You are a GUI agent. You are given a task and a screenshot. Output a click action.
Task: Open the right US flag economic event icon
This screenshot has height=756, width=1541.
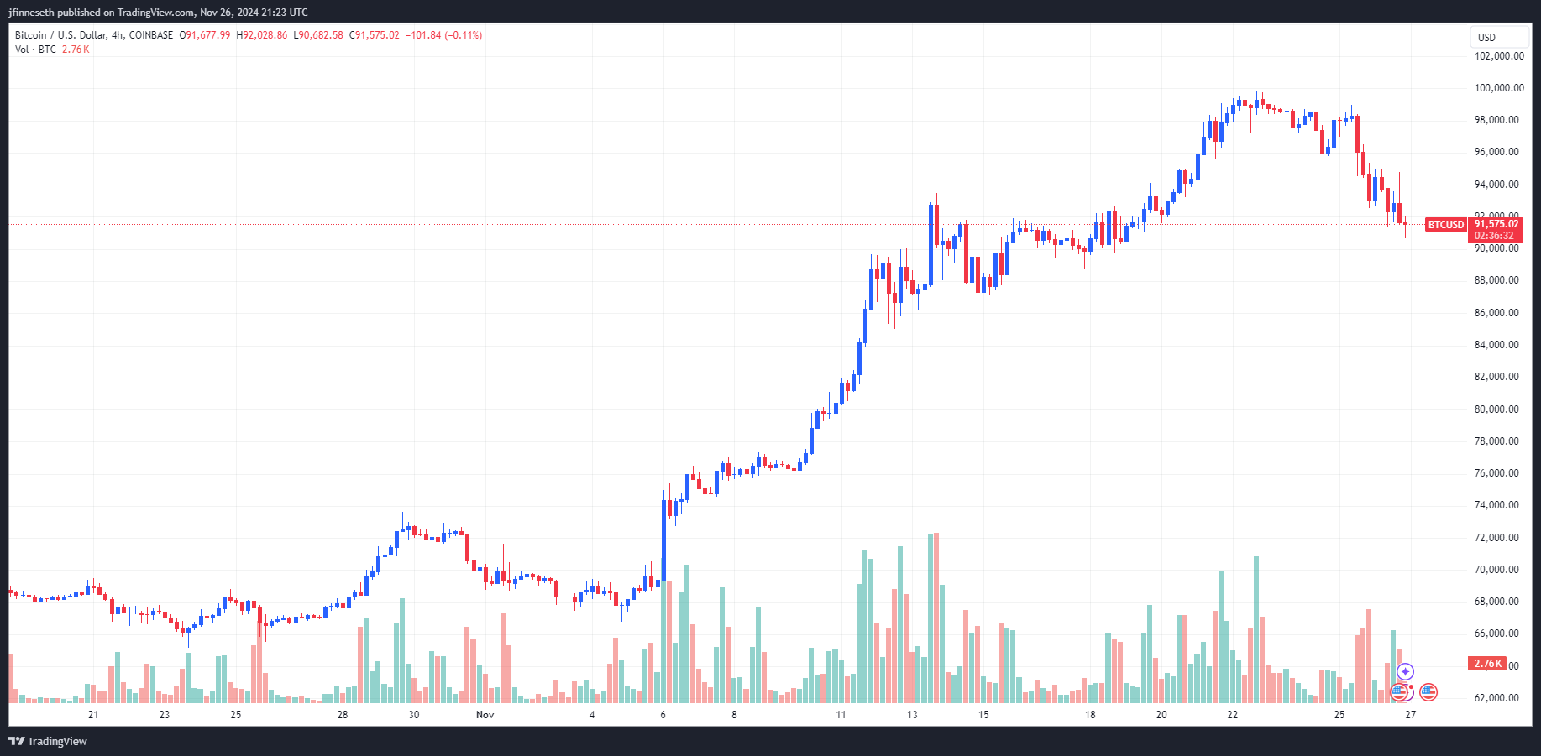tap(1428, 691)
